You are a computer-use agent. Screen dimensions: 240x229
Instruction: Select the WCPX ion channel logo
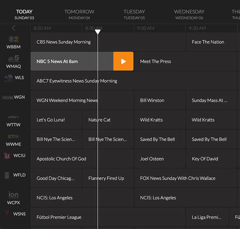click(x=14, y=195)
